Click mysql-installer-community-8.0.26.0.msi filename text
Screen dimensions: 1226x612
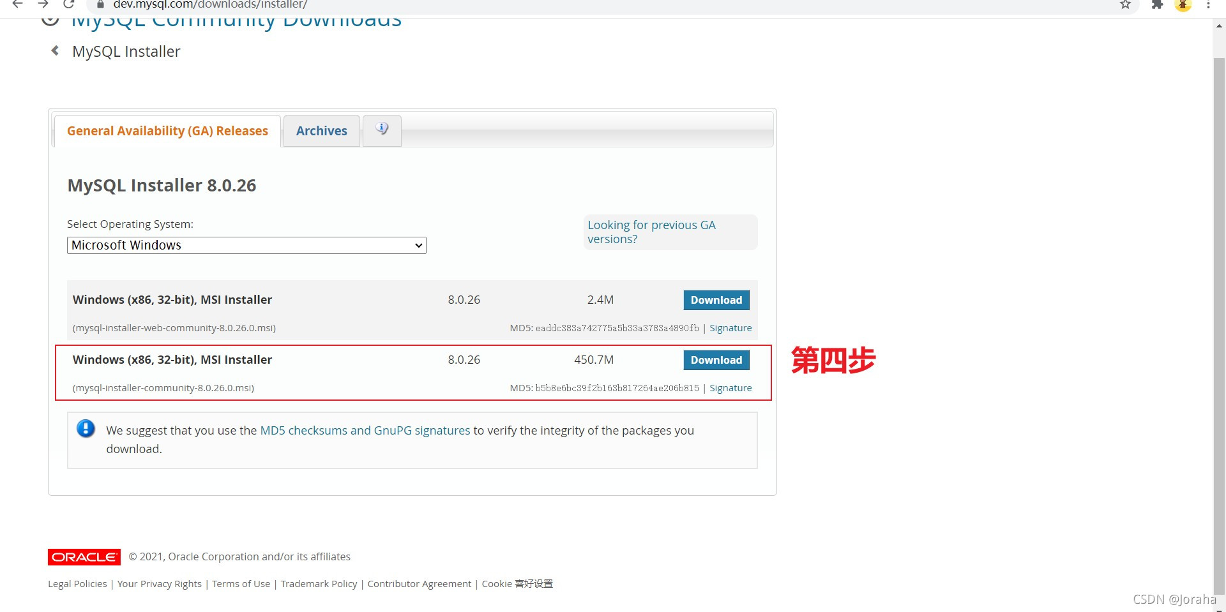[x=163, y=388]
